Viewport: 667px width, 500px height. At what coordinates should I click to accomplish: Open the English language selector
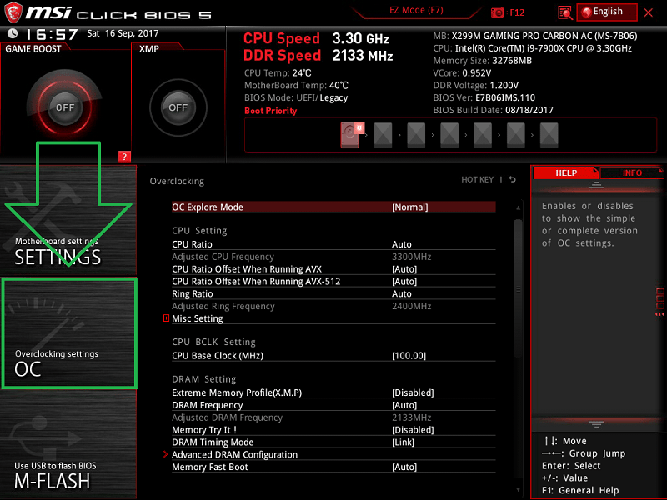pyautogui.click(x=607, y=12)
